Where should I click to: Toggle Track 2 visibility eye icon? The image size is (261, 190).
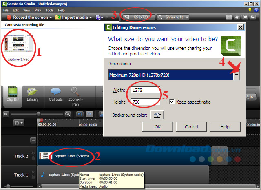click(x=33, y=153)
